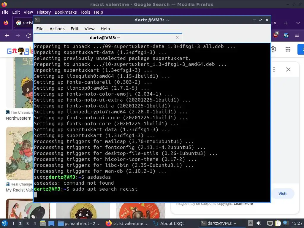Open terminal Edit menu
Viewport: 304px width, 228px height.
(x=75, y=29)
